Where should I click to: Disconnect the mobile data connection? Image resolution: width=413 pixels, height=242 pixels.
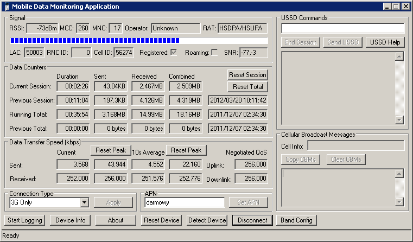252,220
